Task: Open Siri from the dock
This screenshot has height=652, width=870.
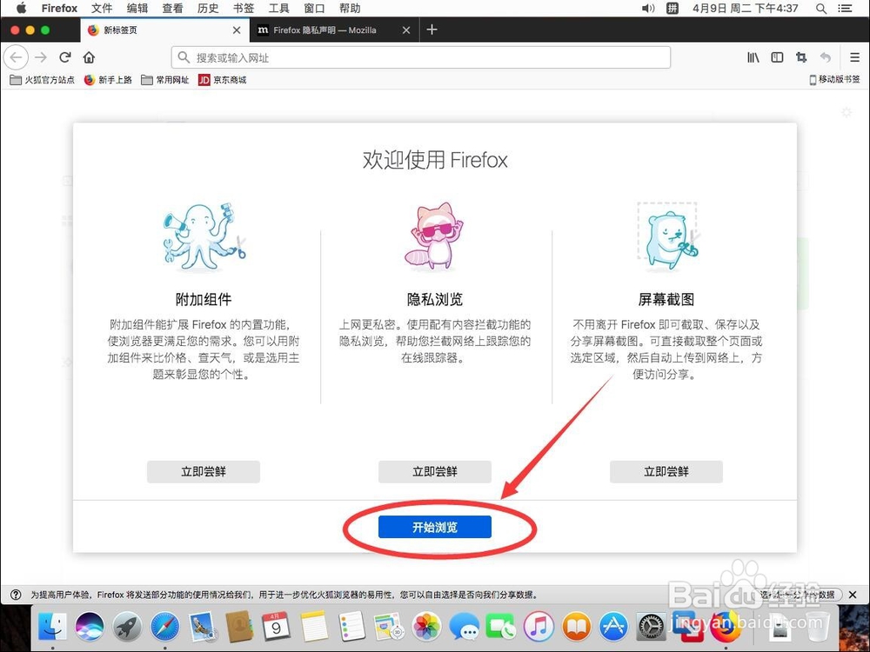Action: 90,627
